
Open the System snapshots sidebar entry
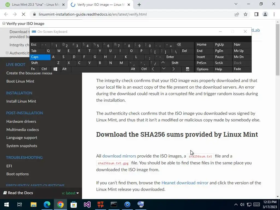tap(22, 146)
